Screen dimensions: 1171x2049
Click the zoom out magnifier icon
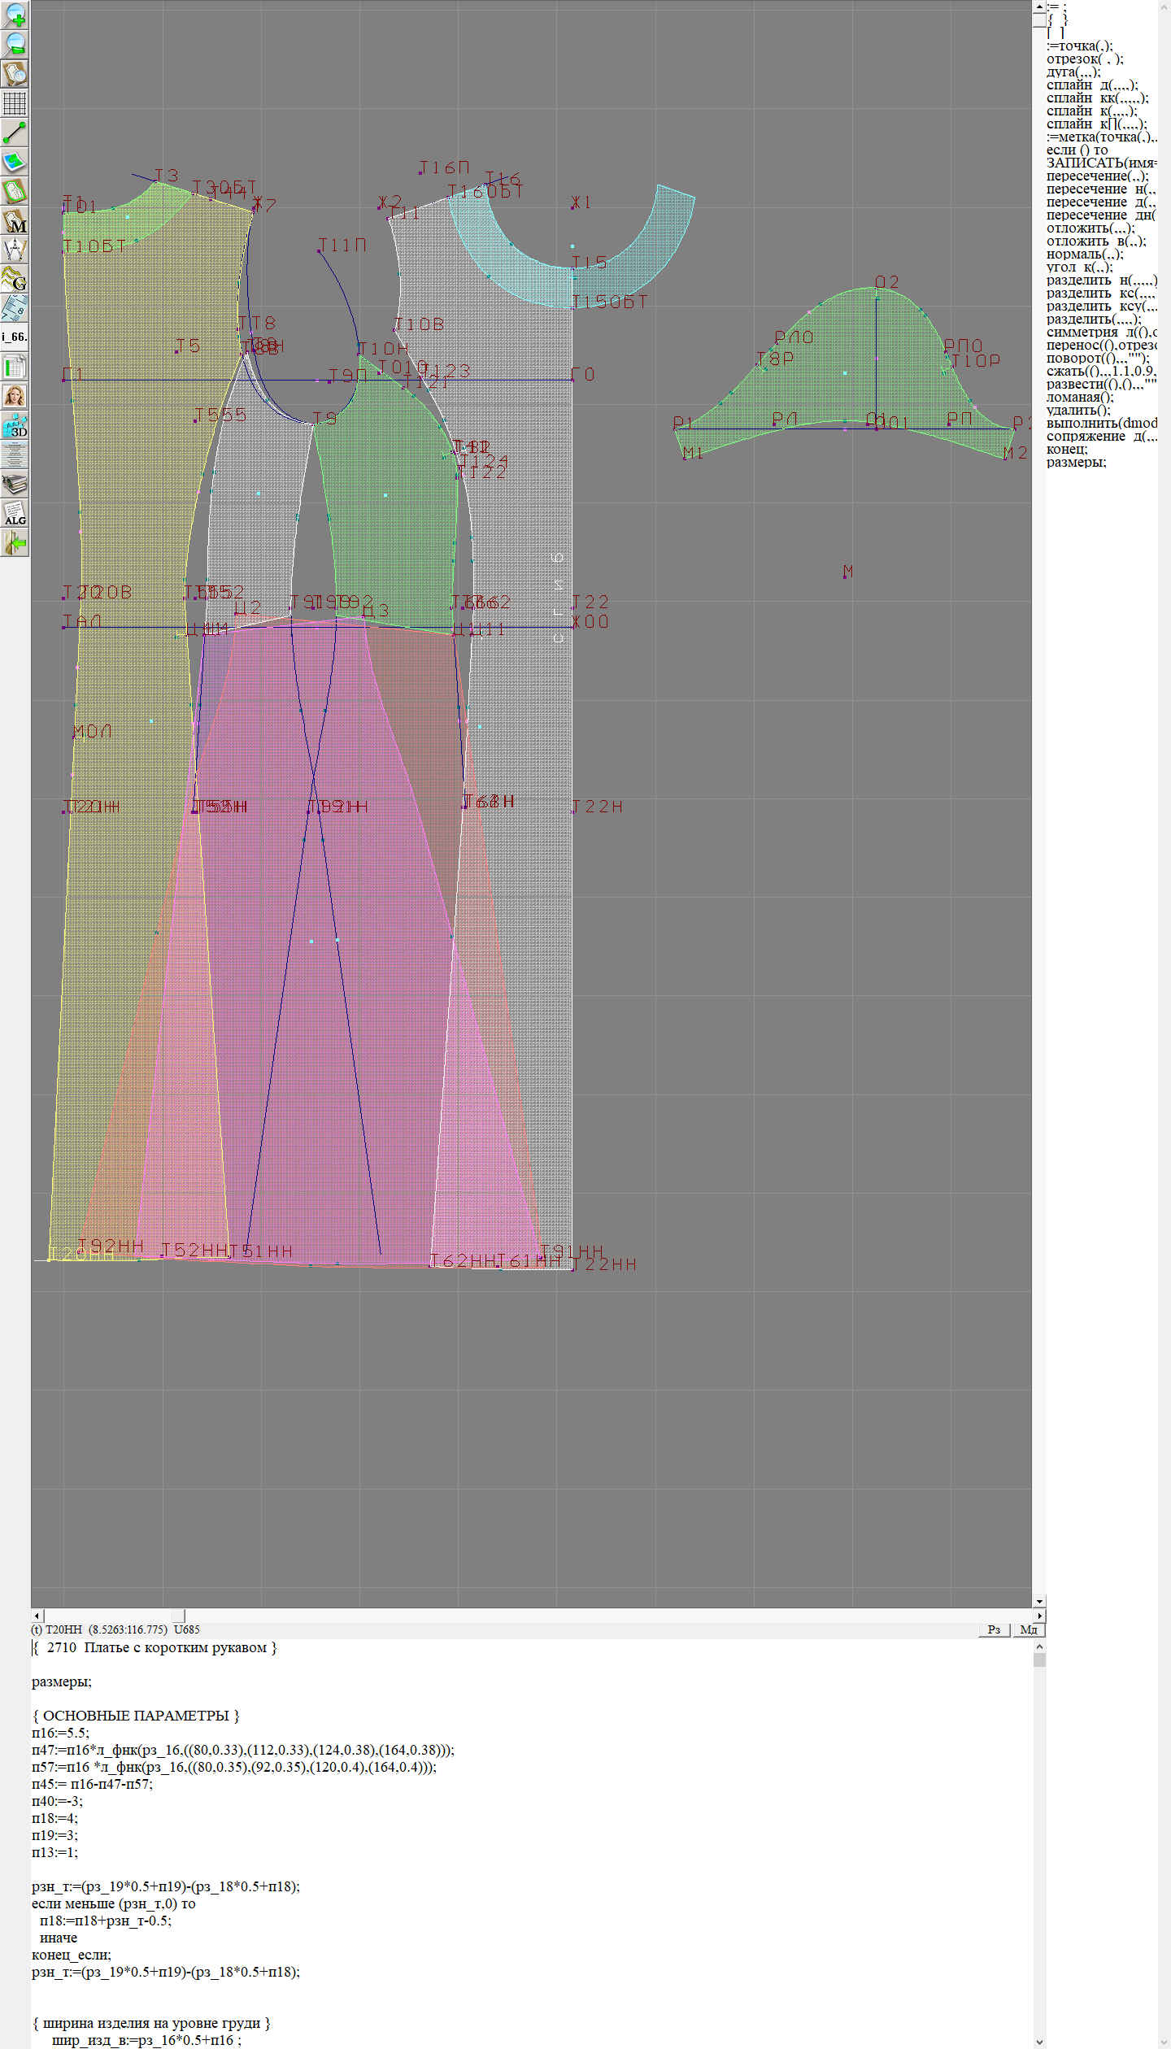[15, 44]
